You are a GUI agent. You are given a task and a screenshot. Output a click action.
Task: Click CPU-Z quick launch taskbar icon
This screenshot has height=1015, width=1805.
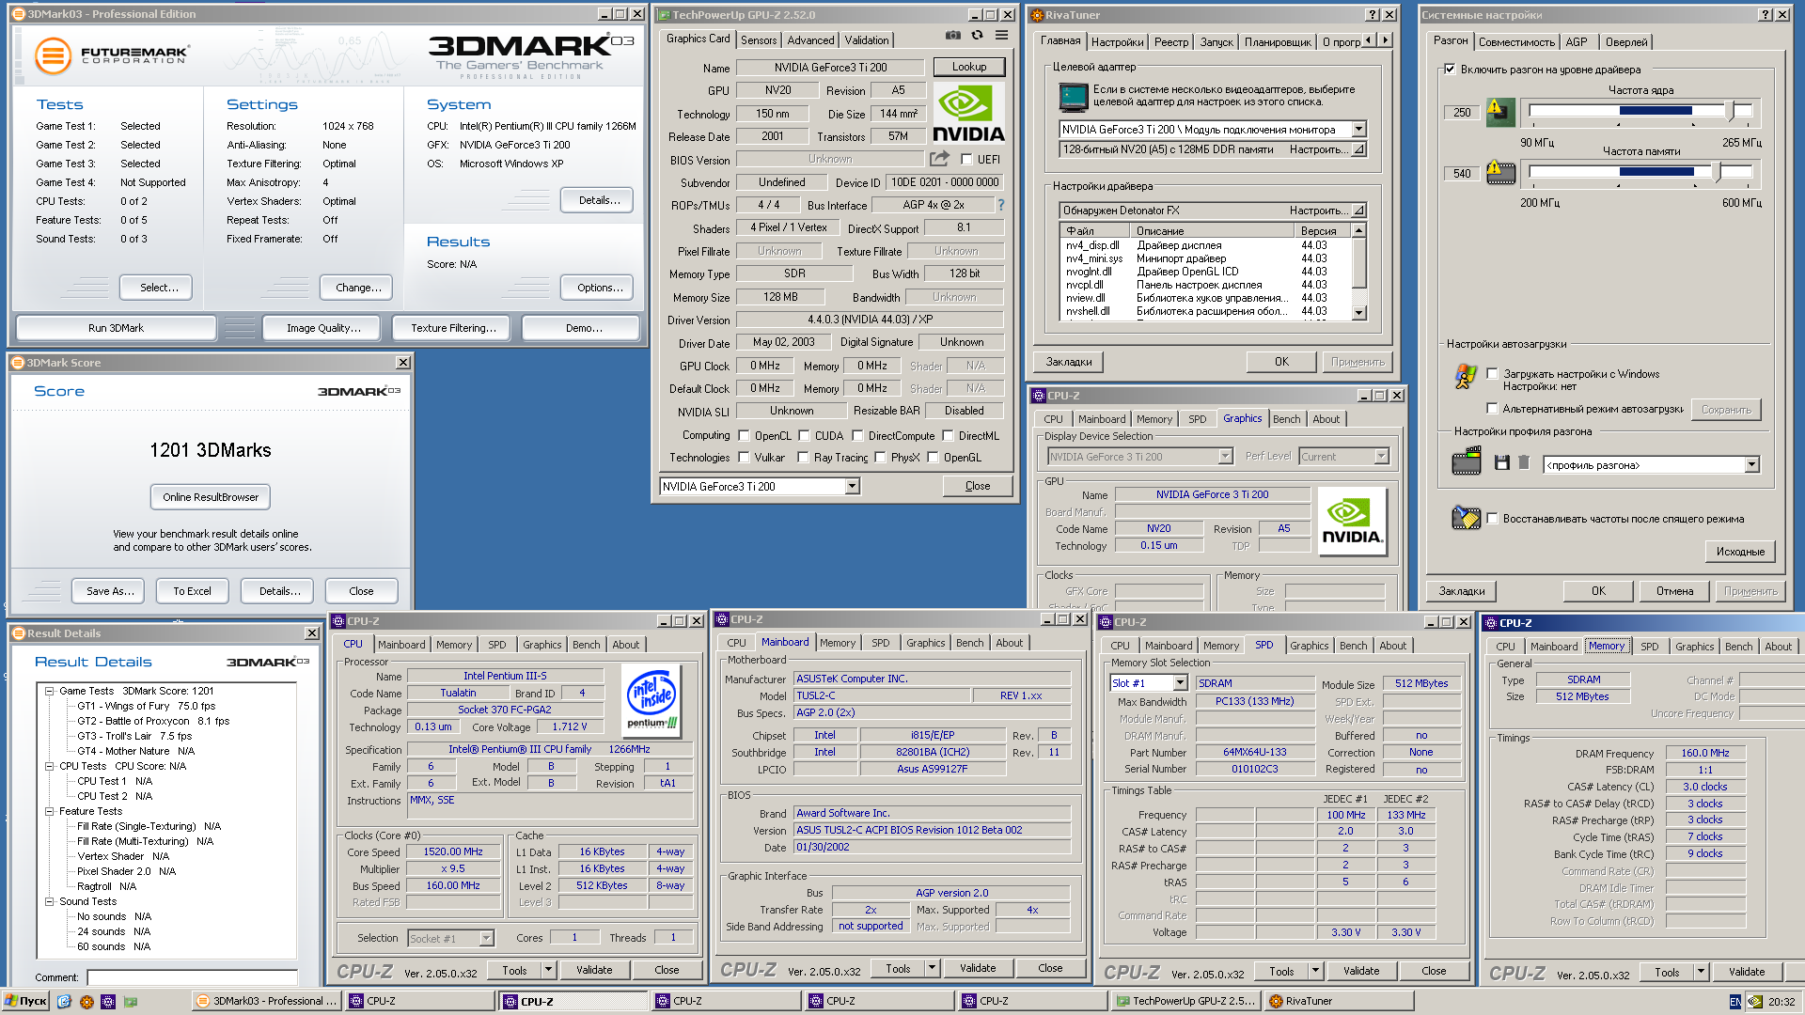108,1002
